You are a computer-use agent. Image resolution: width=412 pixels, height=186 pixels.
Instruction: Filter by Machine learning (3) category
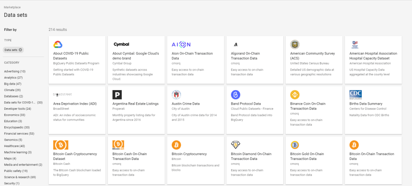point(18,152)
